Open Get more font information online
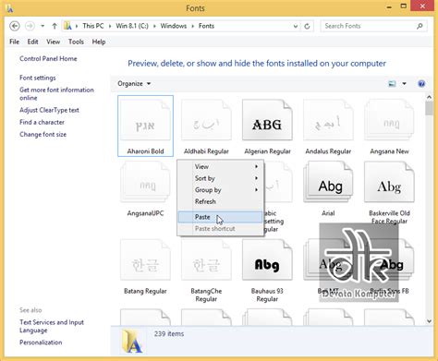This screenshot has width=438, height=361. tap(56, 93)
